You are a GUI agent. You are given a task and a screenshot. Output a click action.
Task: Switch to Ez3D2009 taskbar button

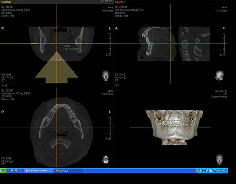[x=68, y=171]
